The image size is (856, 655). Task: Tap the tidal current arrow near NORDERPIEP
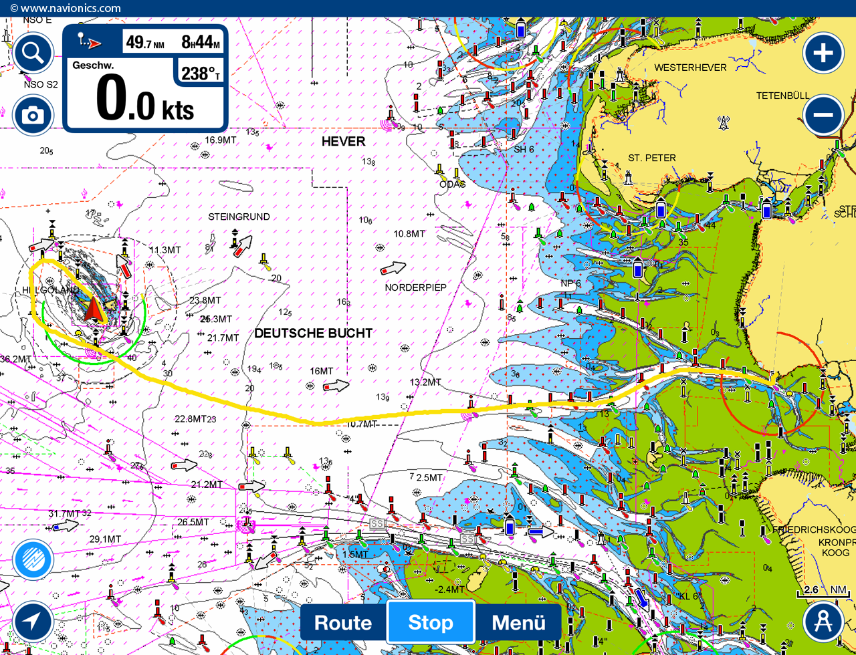[x=394, y=269]
